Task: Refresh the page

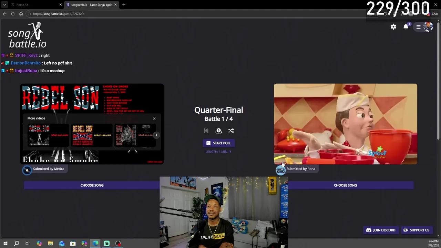Action: [x=13, y=14]
